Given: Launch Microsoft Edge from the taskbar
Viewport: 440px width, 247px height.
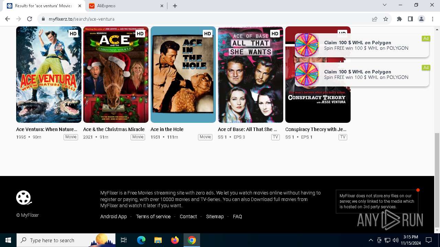Looking at the screenshot, I should point(141,240).
